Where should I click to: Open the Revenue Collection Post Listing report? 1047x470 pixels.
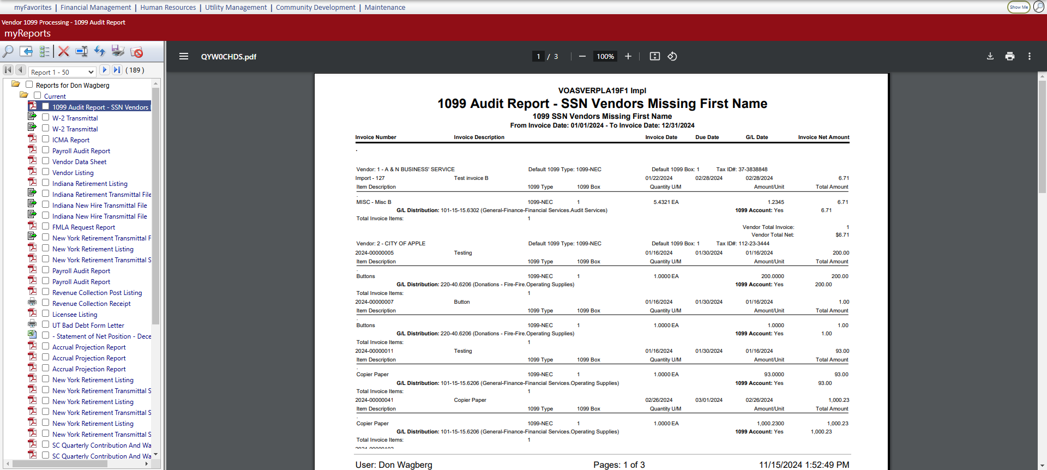point(97,293)
